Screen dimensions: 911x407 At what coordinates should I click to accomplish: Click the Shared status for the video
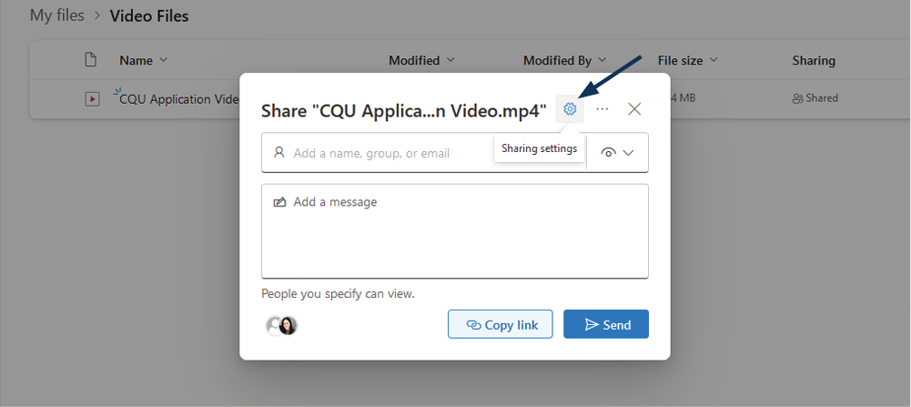coord(815,98)
